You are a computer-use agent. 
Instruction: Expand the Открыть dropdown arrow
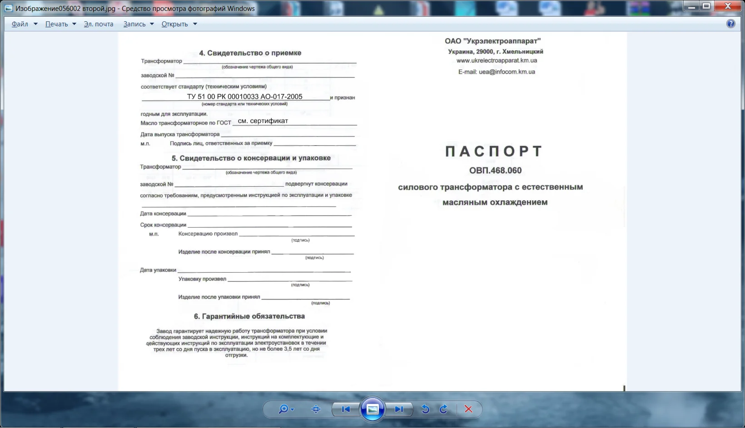coord(195,24)
